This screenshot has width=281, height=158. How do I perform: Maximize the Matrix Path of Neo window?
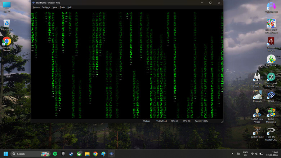coord(210,3)
